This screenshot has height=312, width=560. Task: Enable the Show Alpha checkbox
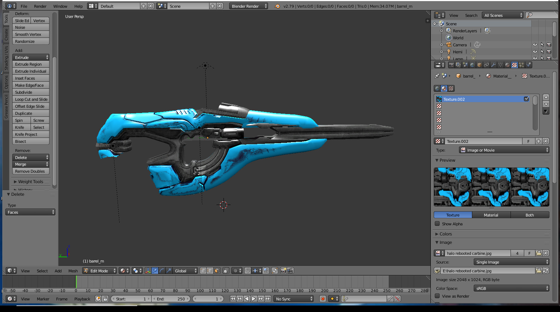pyautogui.click(x=437, y=224)
